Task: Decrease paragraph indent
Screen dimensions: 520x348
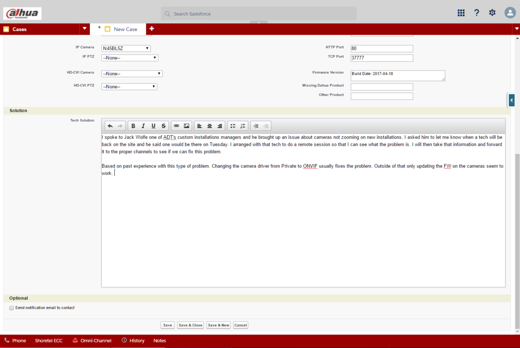Action: (x=266, y=126)
